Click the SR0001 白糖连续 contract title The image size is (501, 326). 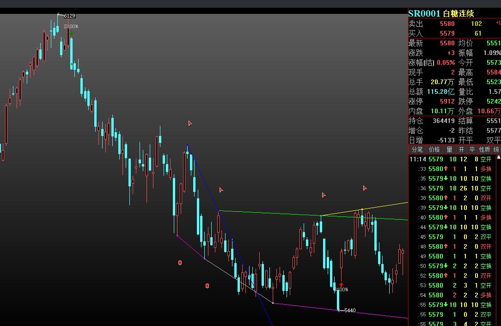441,13
